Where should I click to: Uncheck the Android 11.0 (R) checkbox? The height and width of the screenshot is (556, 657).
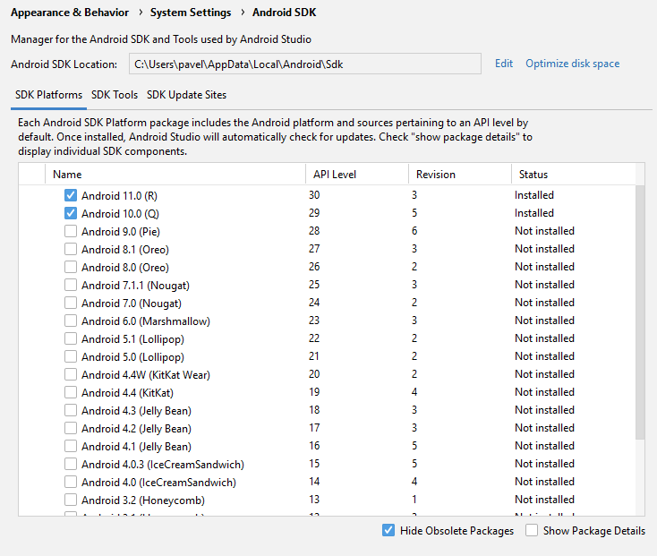click(x=71, y=195)
